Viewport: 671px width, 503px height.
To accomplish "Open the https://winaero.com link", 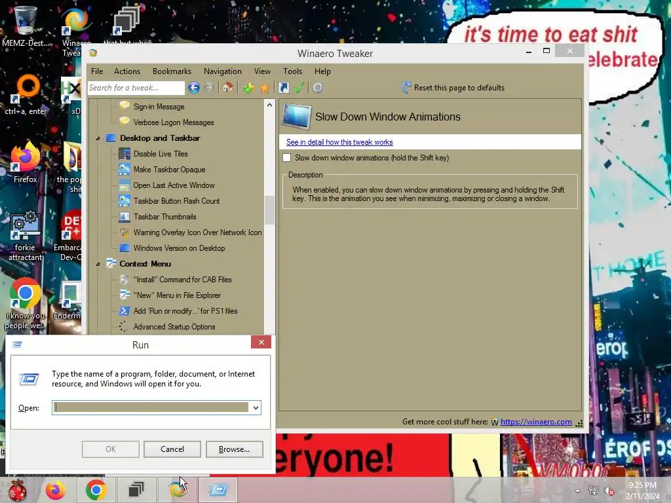I will pos(536,422).
